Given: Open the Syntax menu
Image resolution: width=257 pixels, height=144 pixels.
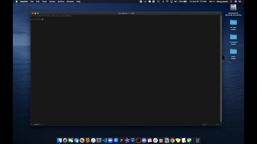Looking at the screenshot, I should coord(52,2).
